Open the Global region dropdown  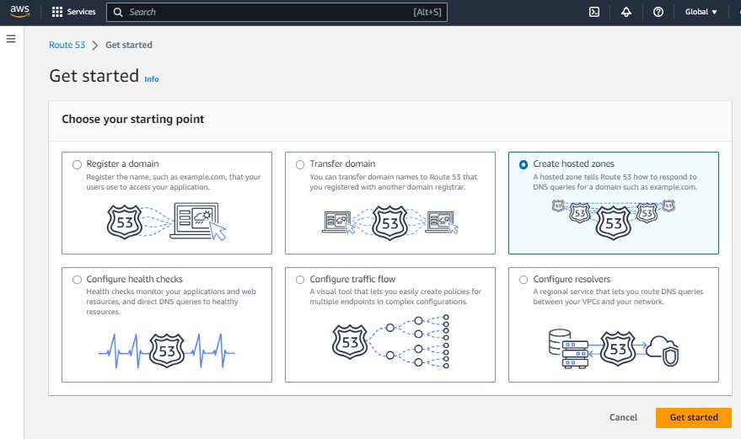click(x=701, y=13)
